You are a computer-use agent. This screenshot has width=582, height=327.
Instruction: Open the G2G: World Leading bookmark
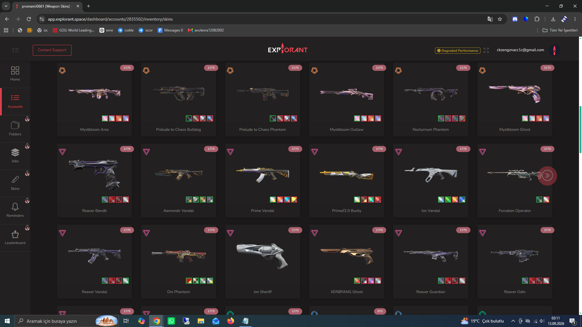[x=73, y=30]
